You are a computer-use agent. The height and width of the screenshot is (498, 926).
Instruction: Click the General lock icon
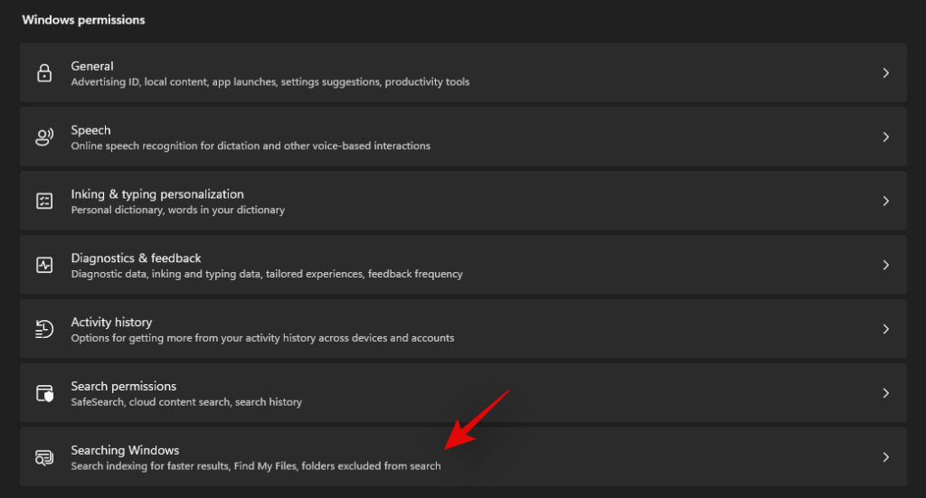[44, 73]
